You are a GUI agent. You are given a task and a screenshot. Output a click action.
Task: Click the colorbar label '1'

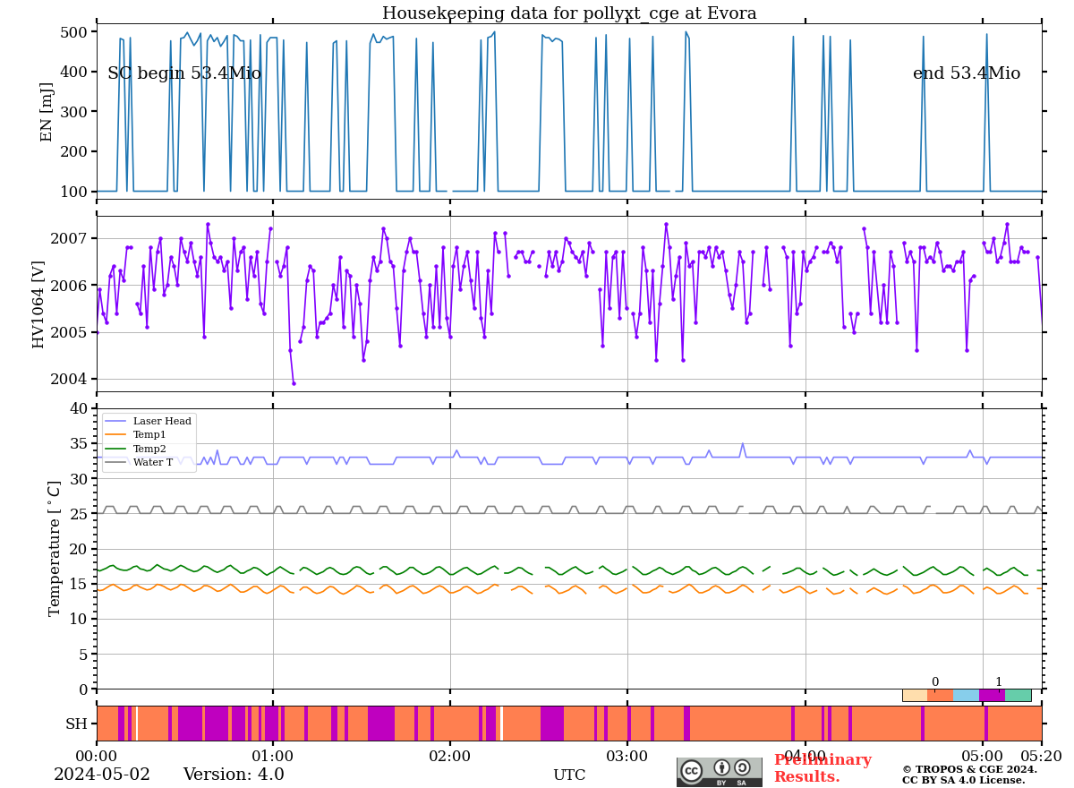(999, 682)
